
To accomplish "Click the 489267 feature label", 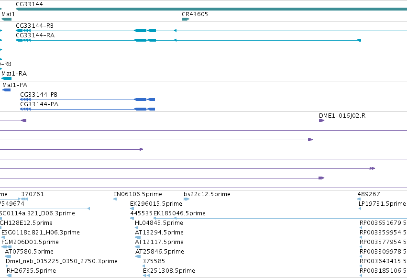I will click(369, 194).
